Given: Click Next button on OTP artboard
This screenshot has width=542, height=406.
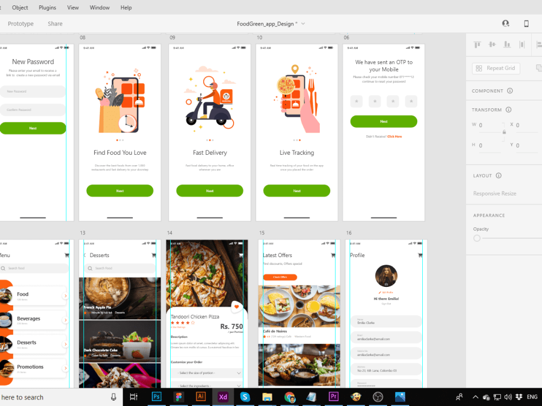Looking at the screenshot, I should coord(384,121).
